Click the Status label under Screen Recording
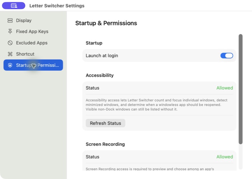Viewport: 252px width, 179px height. pyautogui.click(x=92, y=157)
